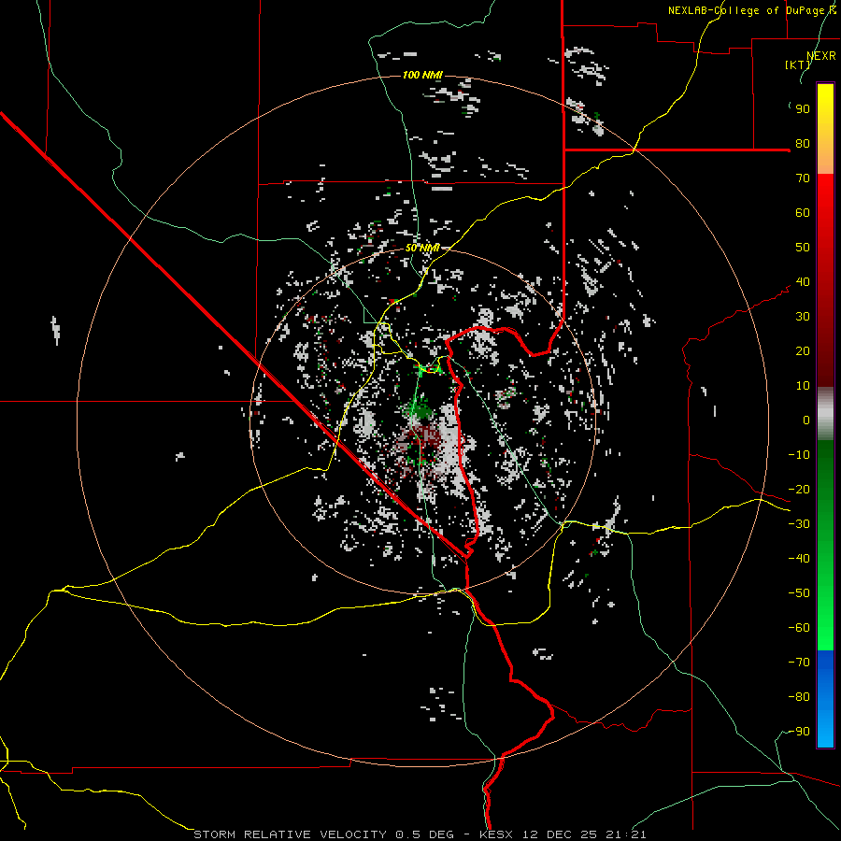Viewport: 841px width, 841px height.
Task: Click the 70 value on velocity scale
Action: coord(803,178)
